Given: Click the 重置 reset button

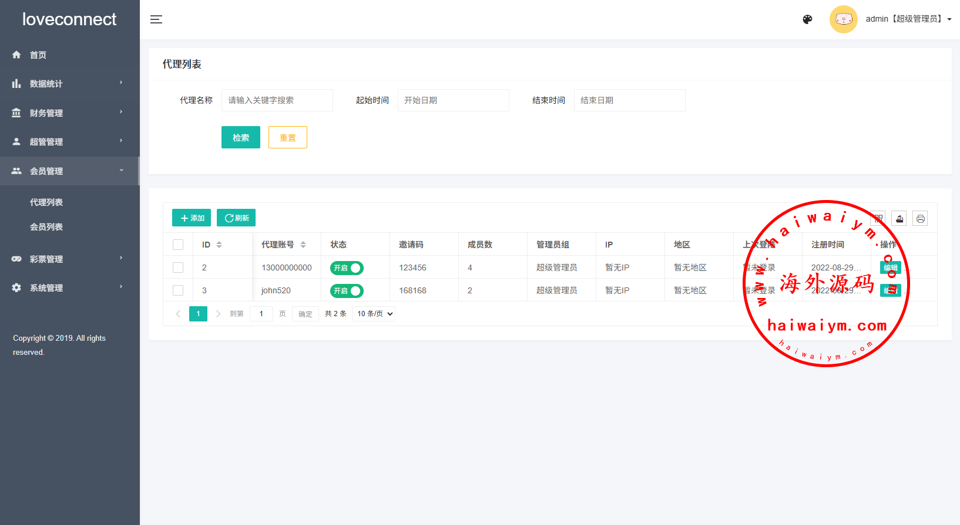Looking at the screenshot, I should pos(287,138).
